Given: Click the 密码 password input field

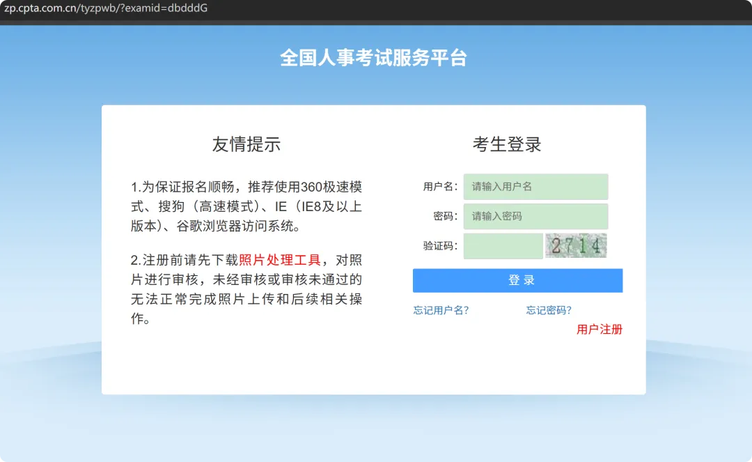Looking at the screenshot, I should 535,216.
